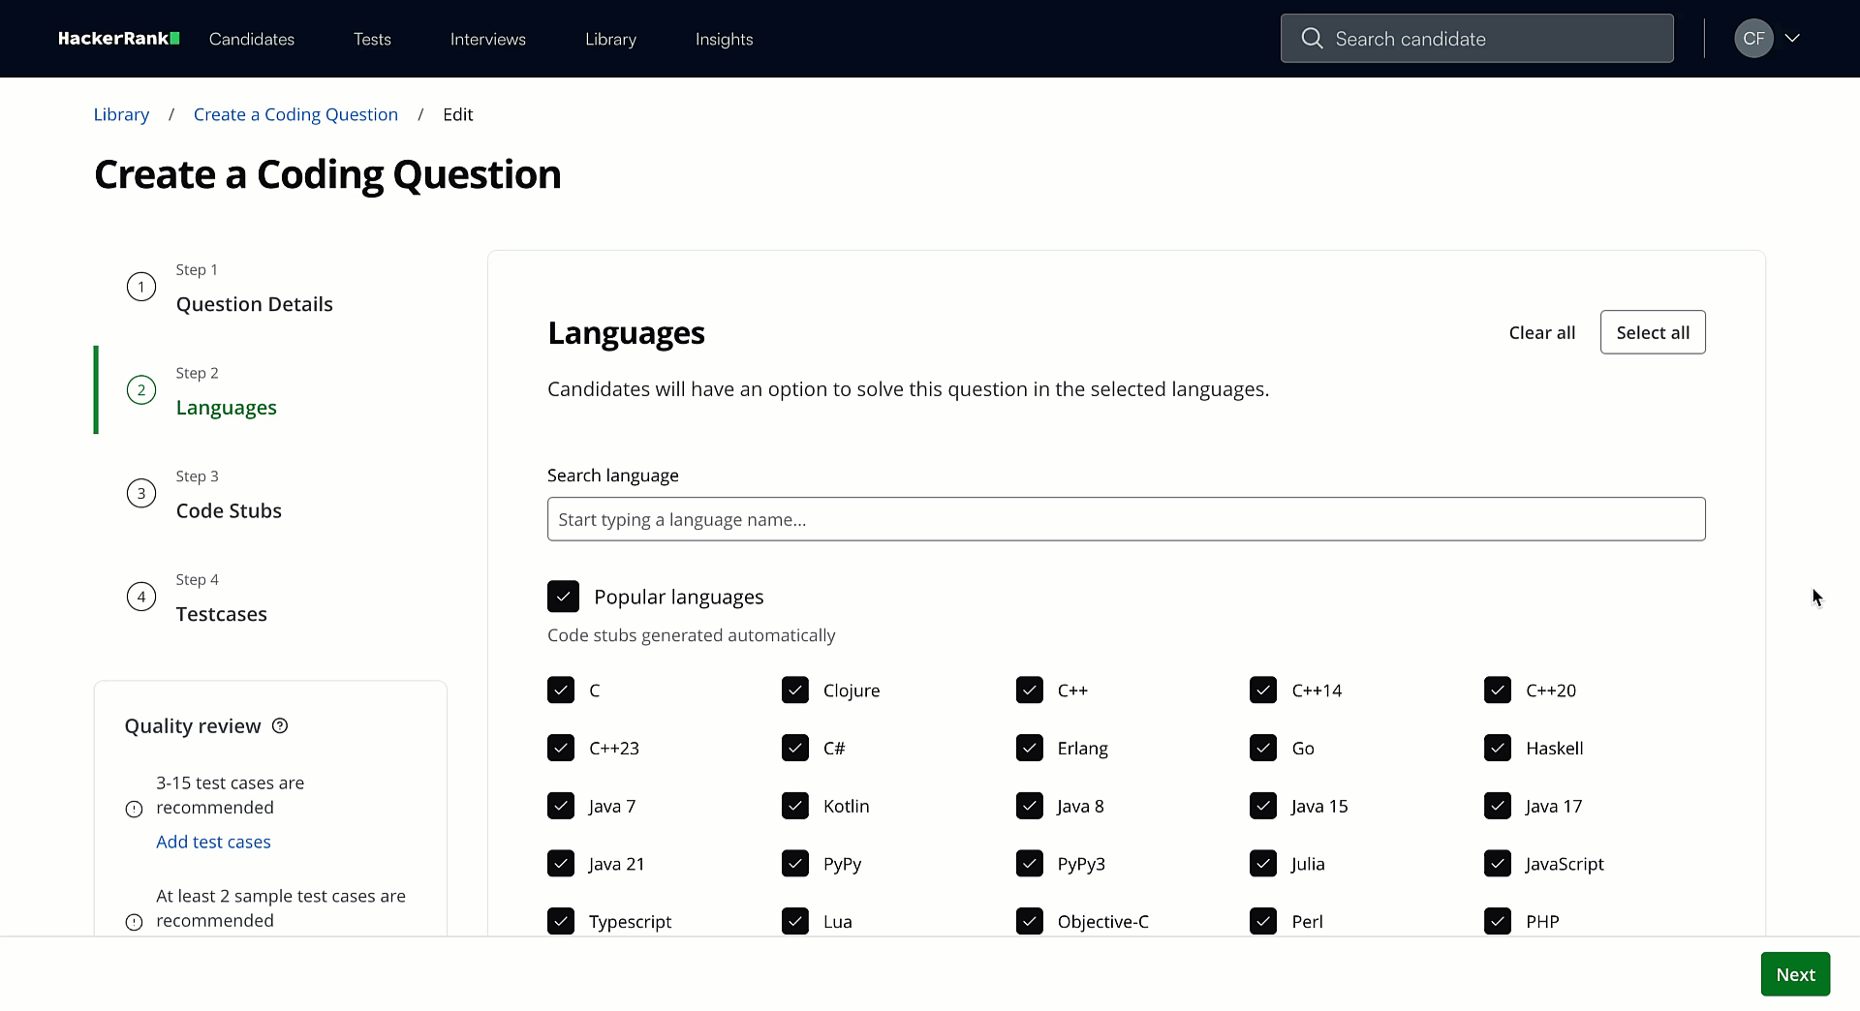Image resolution: width=1860 pixels, height=1011 pixels.
Task: Select the Step 4 Testcases circle
Action: (x=141, y=597)
